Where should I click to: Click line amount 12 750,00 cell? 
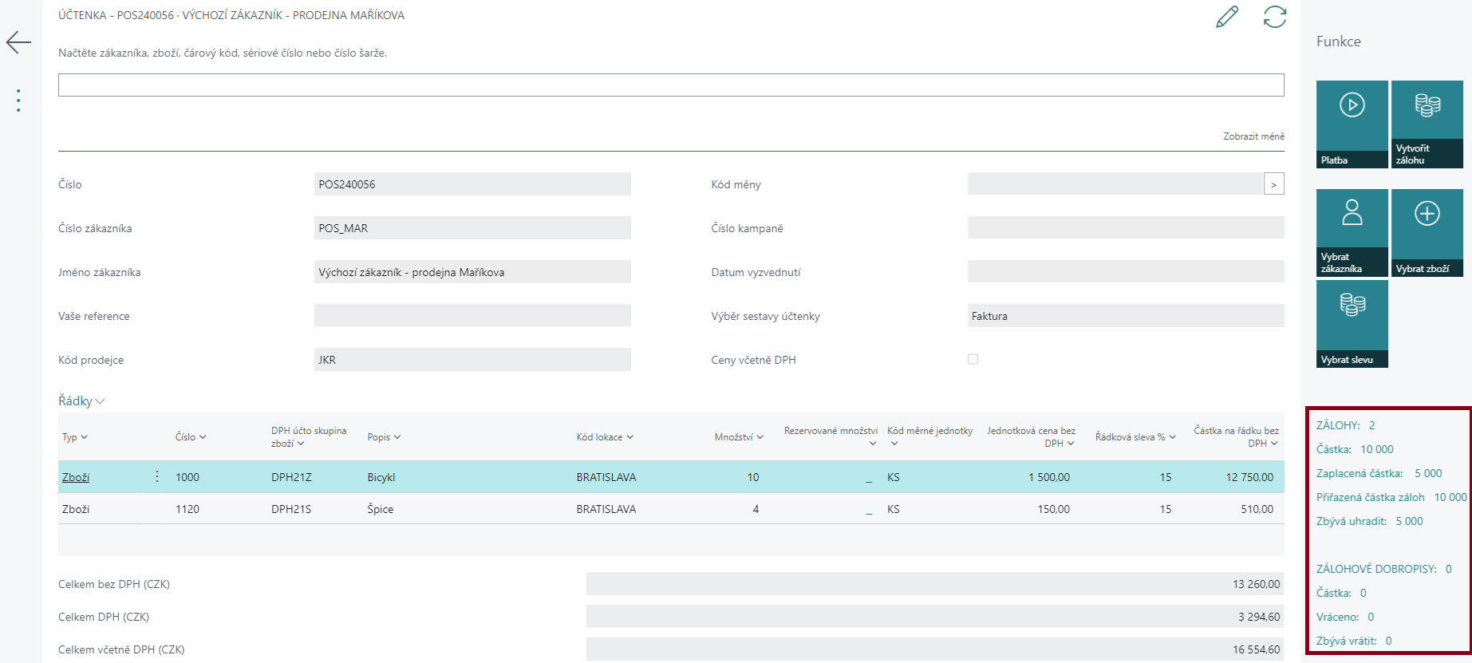[x=1250, y=477]
